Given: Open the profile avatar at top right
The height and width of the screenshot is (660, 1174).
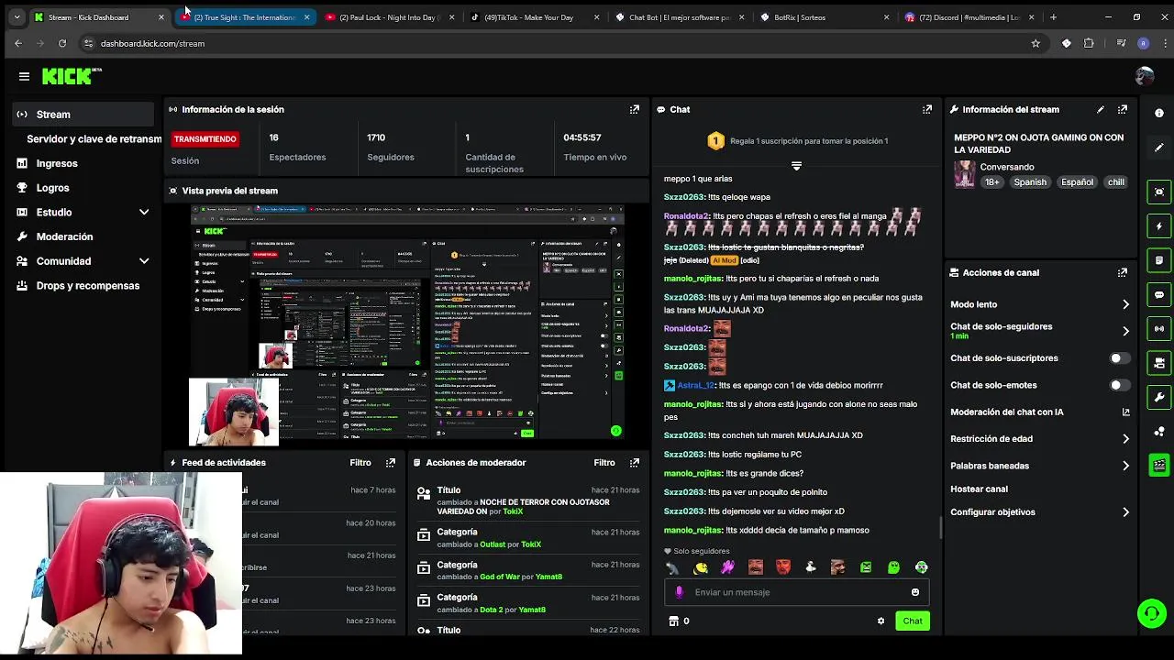Looking at the screenshot, I should click(1144, 77).
